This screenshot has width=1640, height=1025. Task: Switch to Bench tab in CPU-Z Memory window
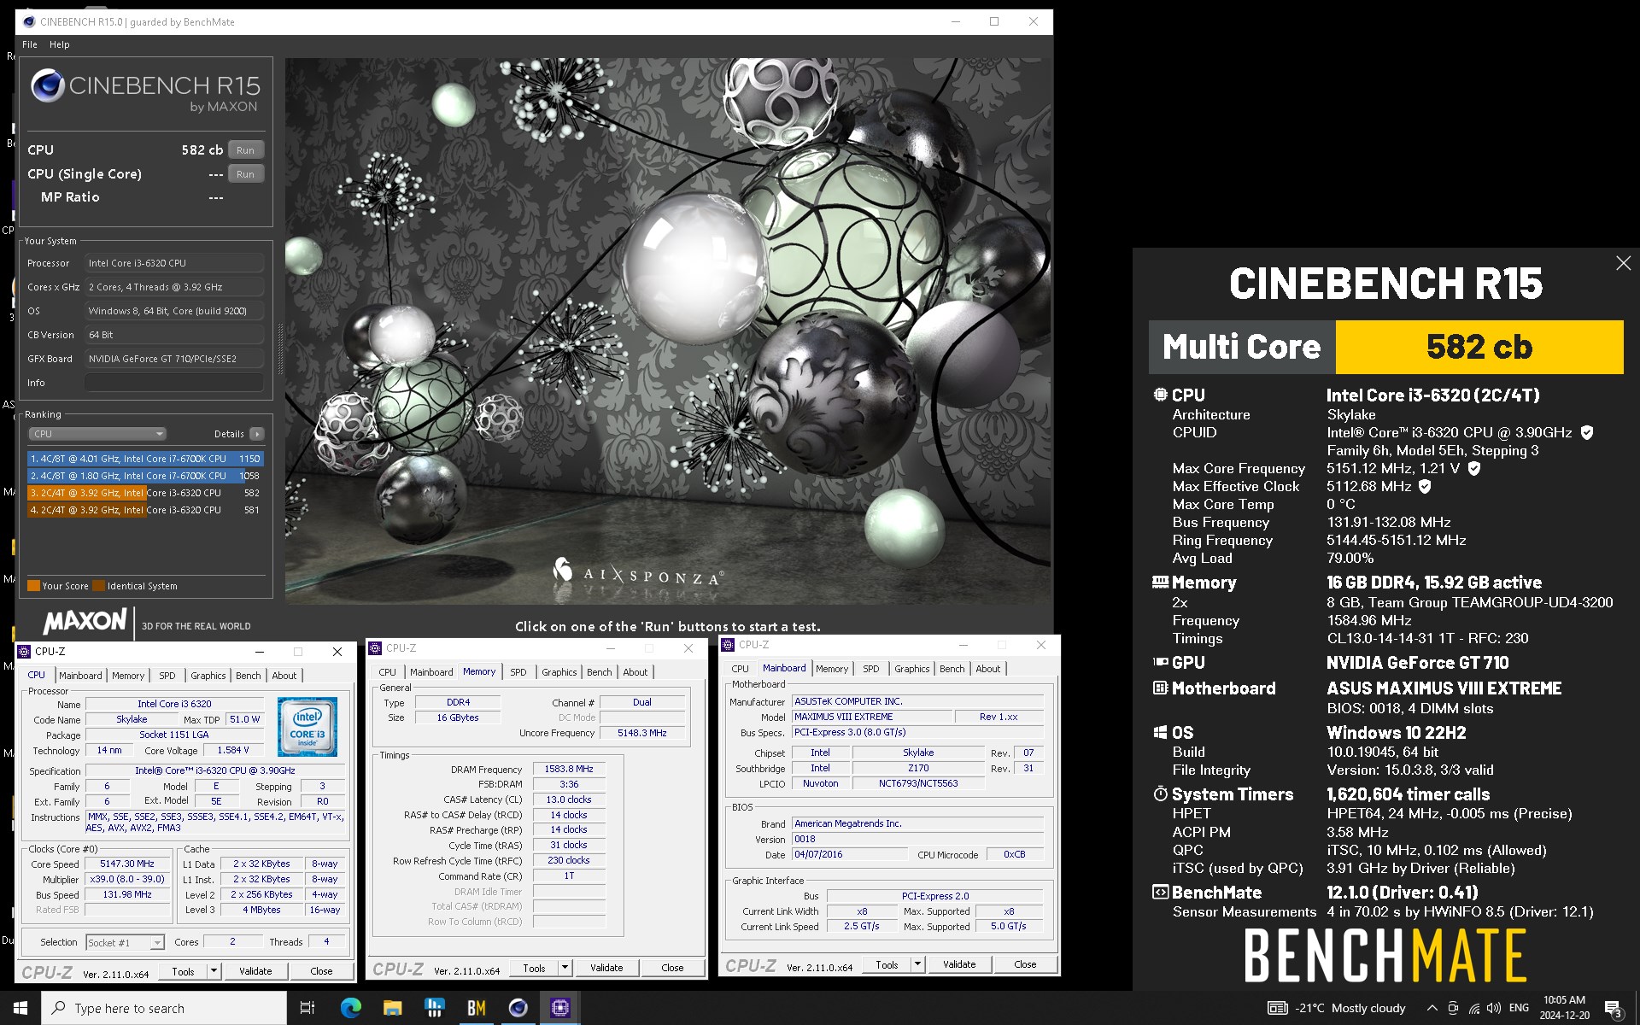[600, 672]
